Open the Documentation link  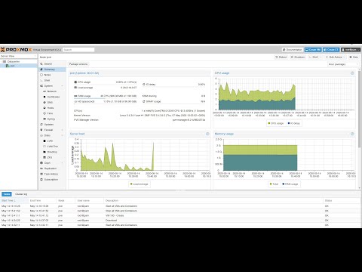pos(293,50)
